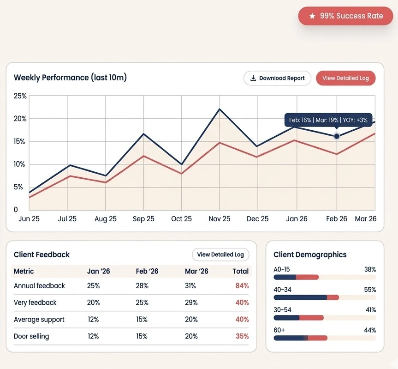Click the download arrow icon beside Download Report
This screenshot has height=369, width=398.
(253, 78)
